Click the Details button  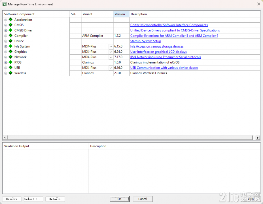[x=55, y=199]
